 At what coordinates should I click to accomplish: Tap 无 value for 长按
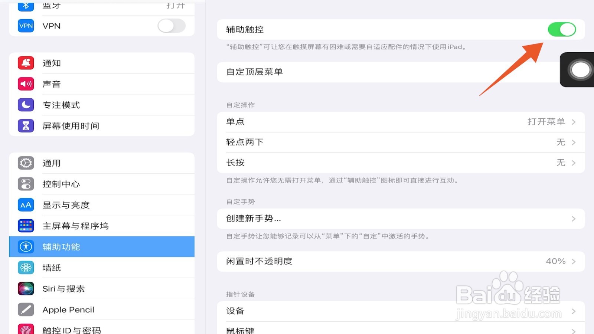tap(561, 163)
